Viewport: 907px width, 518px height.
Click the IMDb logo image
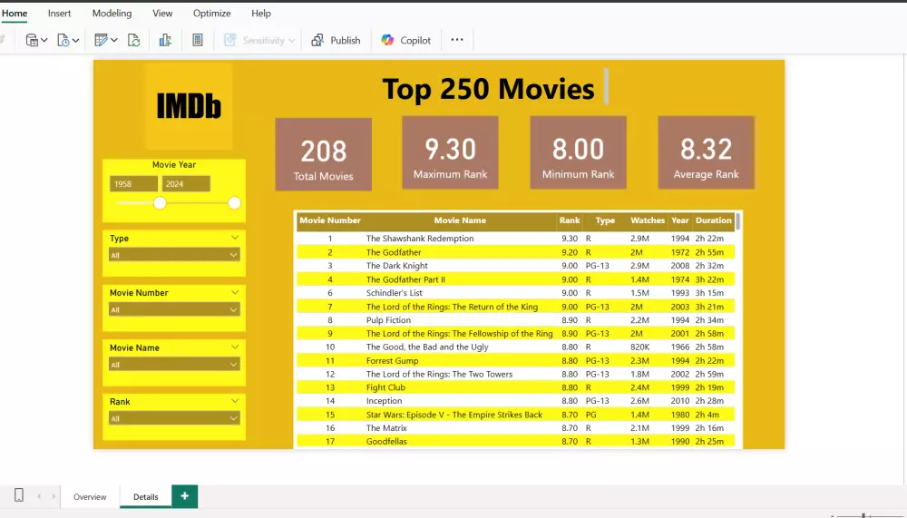coord(189,106)
